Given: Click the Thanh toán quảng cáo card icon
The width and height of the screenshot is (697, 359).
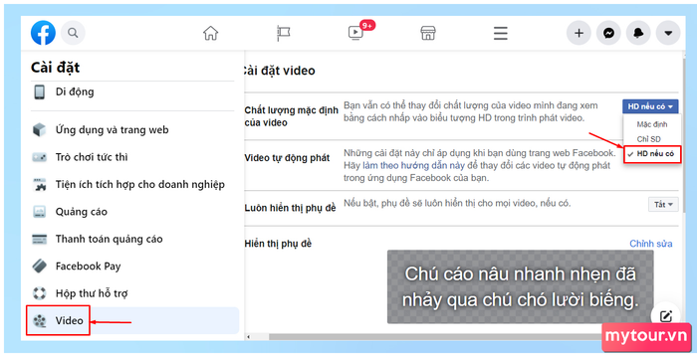Looking at the screenshot, I should [40, 240].
